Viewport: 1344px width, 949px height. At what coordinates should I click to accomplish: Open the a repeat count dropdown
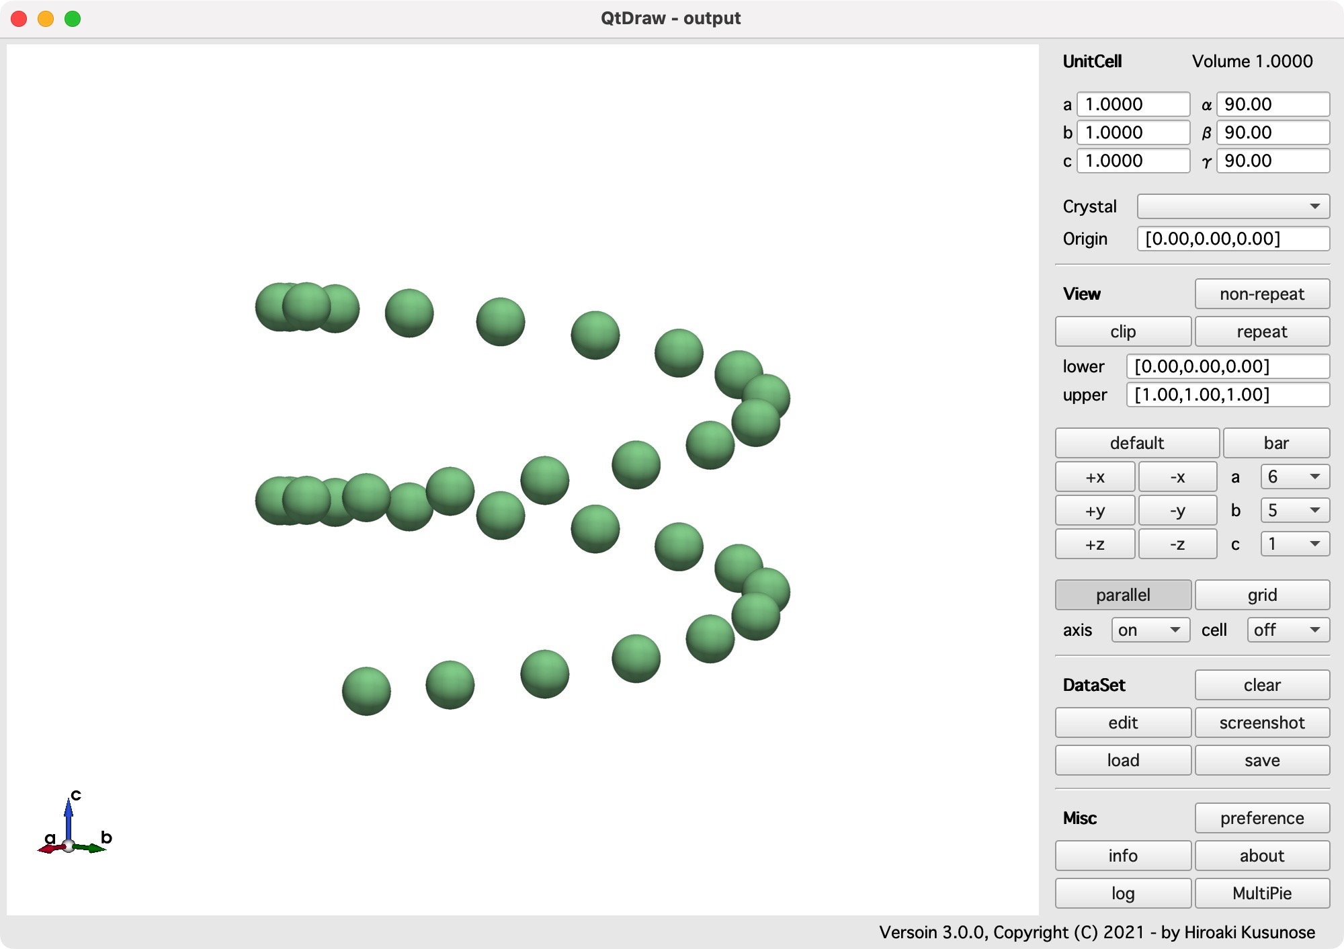click(x=1294, y=477)
